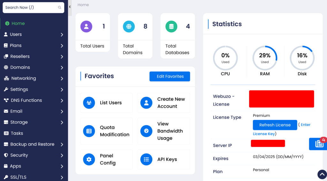Screen dimensions: 327x181
Task: Click the List Users favorite icon
Action: pyautogui.click(x=89, y=103)
